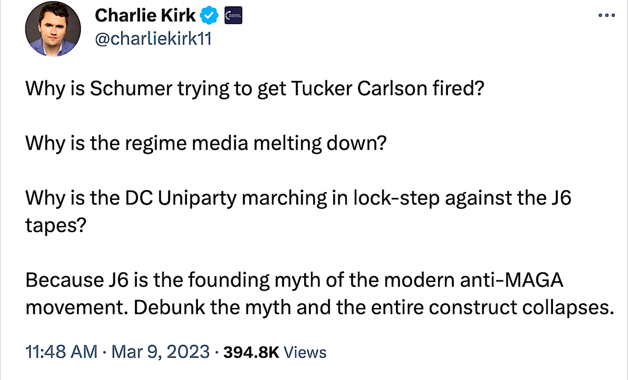Click the Charlie Kirk display name
Viewport: 628px width, 380px height.
[145, 16]
